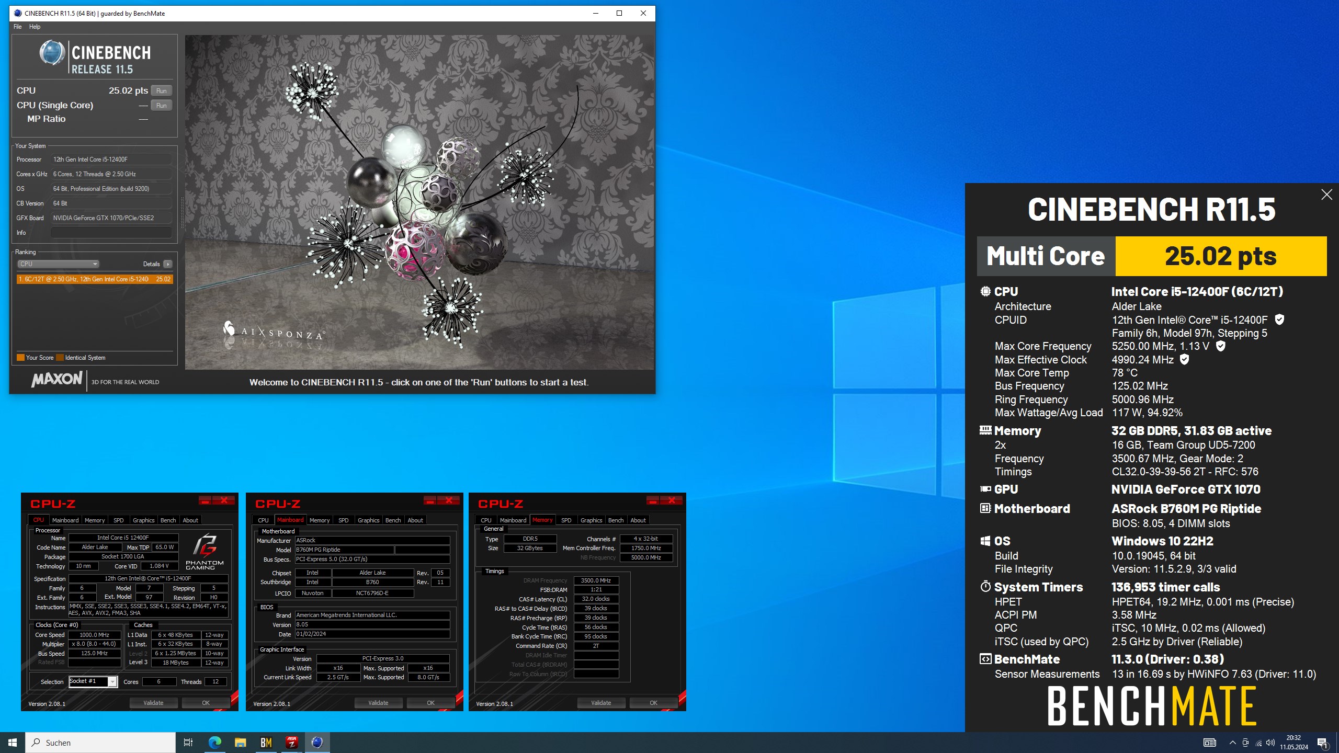1339x753 pixels.
Task: Click Validate in the middle CPU-Z Mainboard window
Action: [378, 703]
